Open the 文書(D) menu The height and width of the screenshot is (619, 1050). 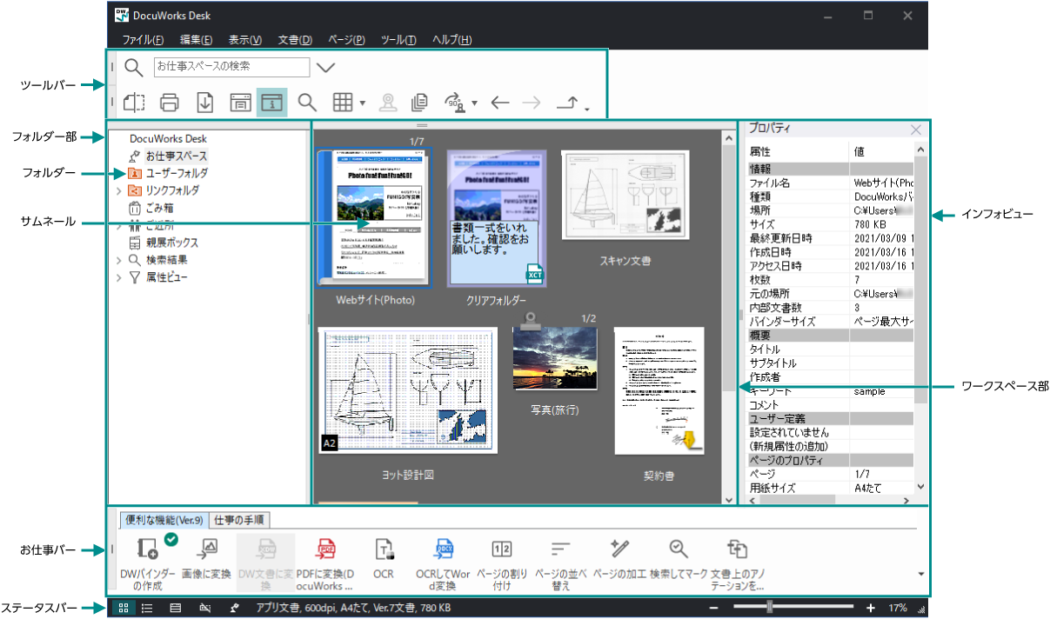pos(295,40)
